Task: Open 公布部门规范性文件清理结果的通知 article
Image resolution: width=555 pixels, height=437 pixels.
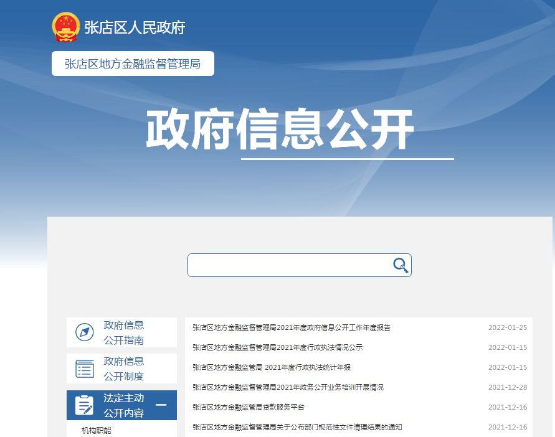Action: [297, 427]
